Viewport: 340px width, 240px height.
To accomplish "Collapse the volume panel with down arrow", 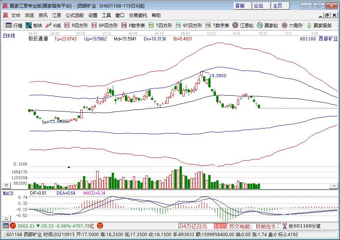I will coord(6,186).
